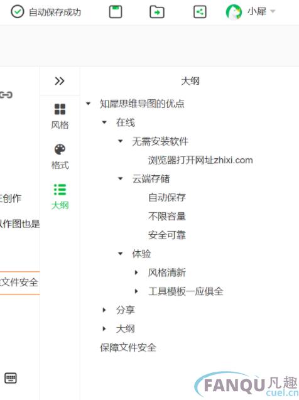Collapse sidebar with double chevron icon

[x=60, y=81]
